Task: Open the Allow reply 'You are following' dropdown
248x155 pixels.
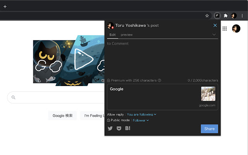Action: point(141,114)
